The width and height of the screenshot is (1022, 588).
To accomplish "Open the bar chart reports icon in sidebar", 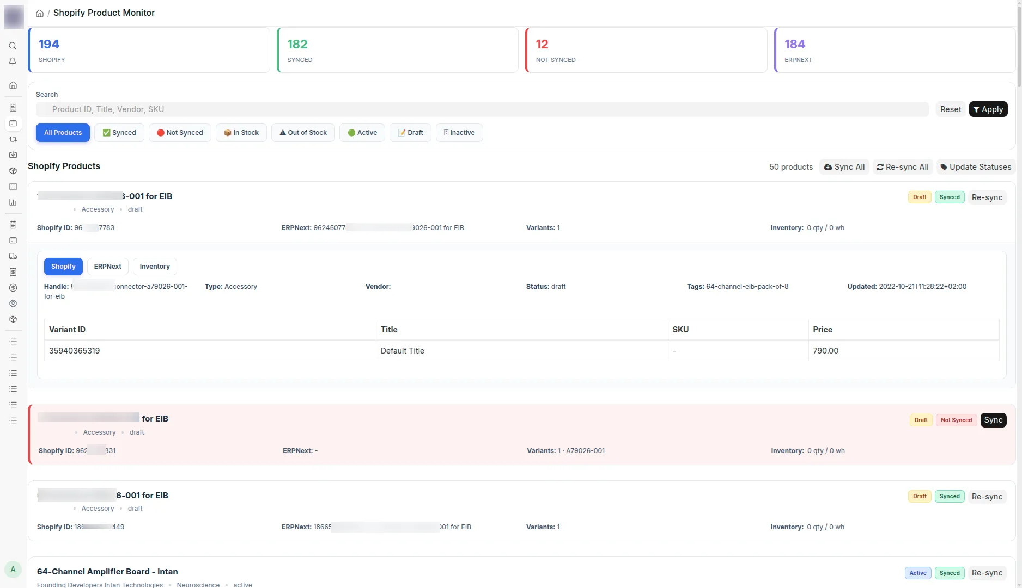I will pyautogui.click(x=13, y=202).
